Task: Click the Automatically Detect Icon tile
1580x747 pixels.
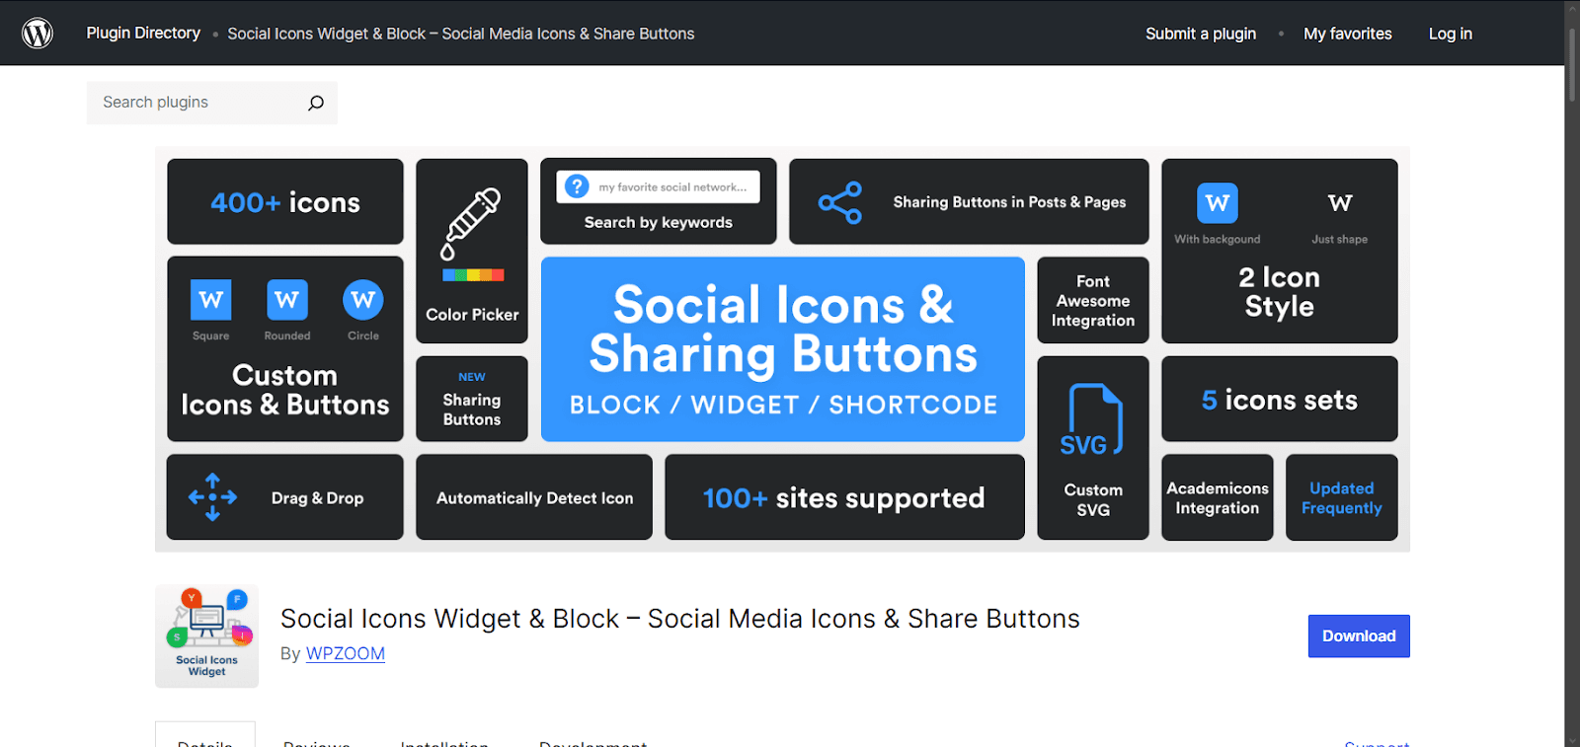Action: pyautogui.click(x=534, y=497)
